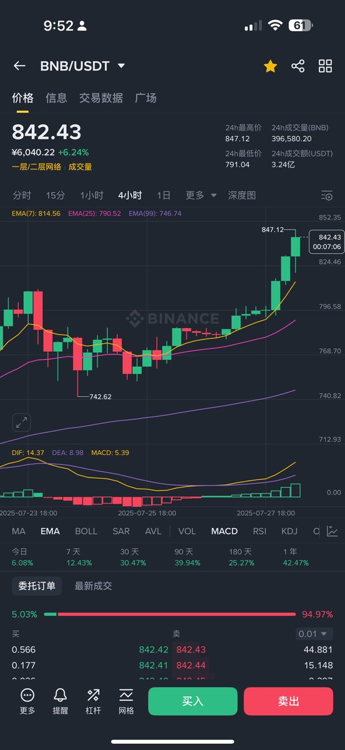Screen dimensions: 345x750
Task: Tap the DIF 14.37 MACD legend
Action: [x=28, y=452]
